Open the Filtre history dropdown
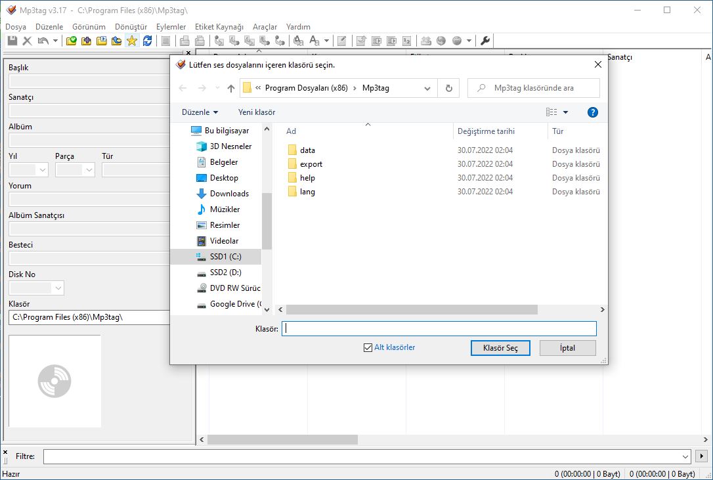The image size is (713, 480). point(685,456)
